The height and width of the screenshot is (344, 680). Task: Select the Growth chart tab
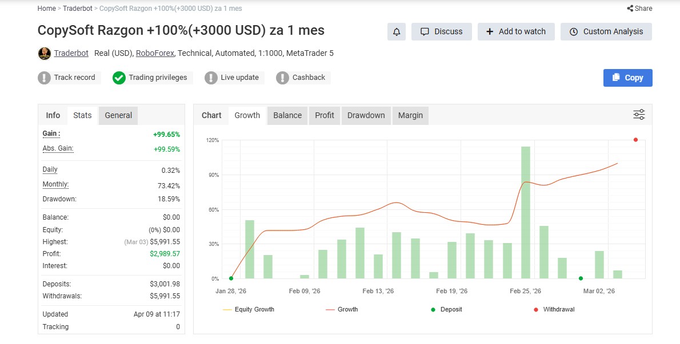pos(247,115)
